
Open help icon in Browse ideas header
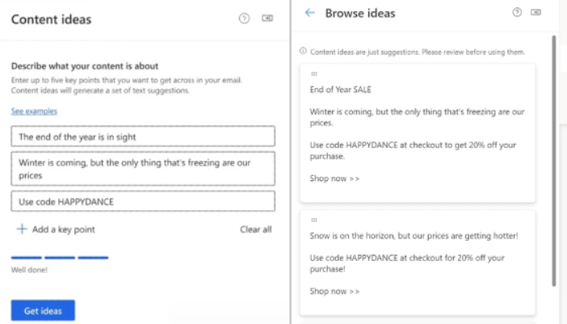coord(517,13)
